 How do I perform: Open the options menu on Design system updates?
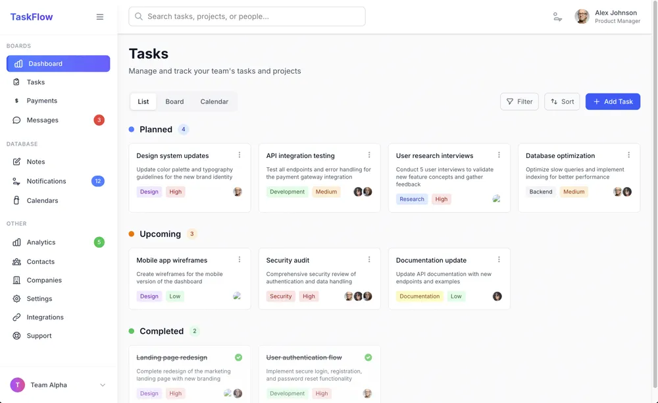240,155
